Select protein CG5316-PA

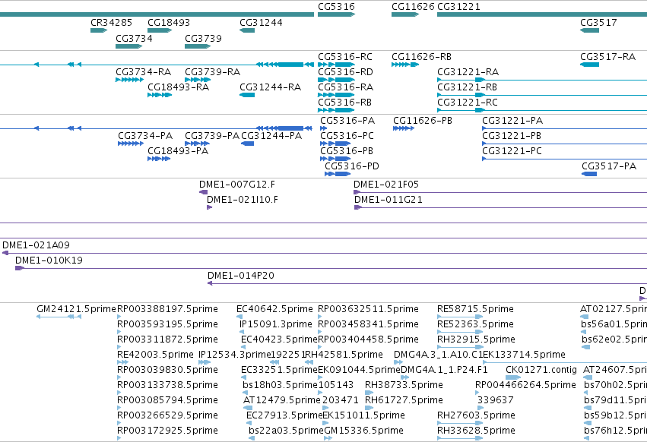(324, 128)
